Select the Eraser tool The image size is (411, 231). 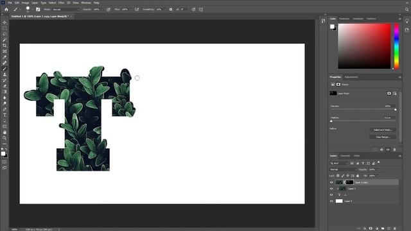coord(4,86)
